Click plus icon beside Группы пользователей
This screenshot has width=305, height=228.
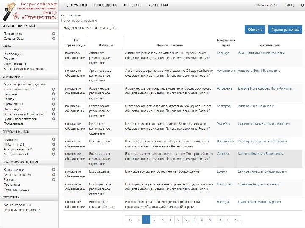coord(53,119)
